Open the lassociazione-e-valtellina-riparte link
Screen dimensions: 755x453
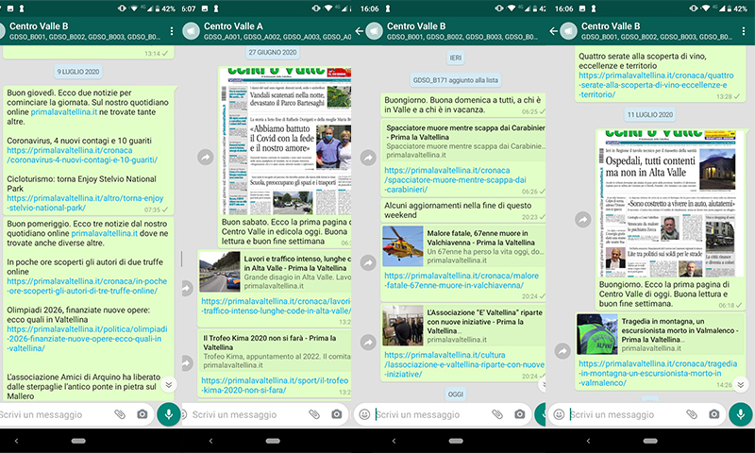tap(464, 364)
